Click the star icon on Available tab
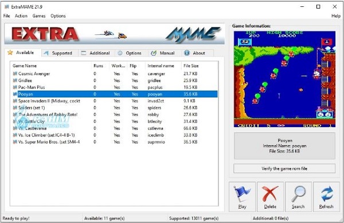The image size is (344, 223). click(x=10, y=52)
